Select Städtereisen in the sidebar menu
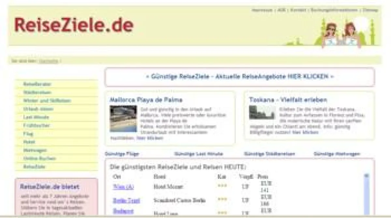Screen dimensions: 391x218 37,93
